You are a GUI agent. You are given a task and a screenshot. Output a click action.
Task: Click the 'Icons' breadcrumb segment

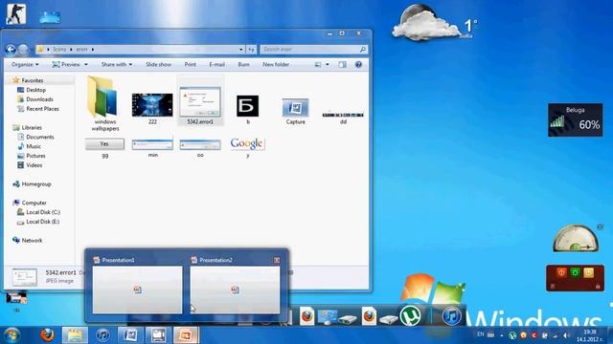(59, 50)
